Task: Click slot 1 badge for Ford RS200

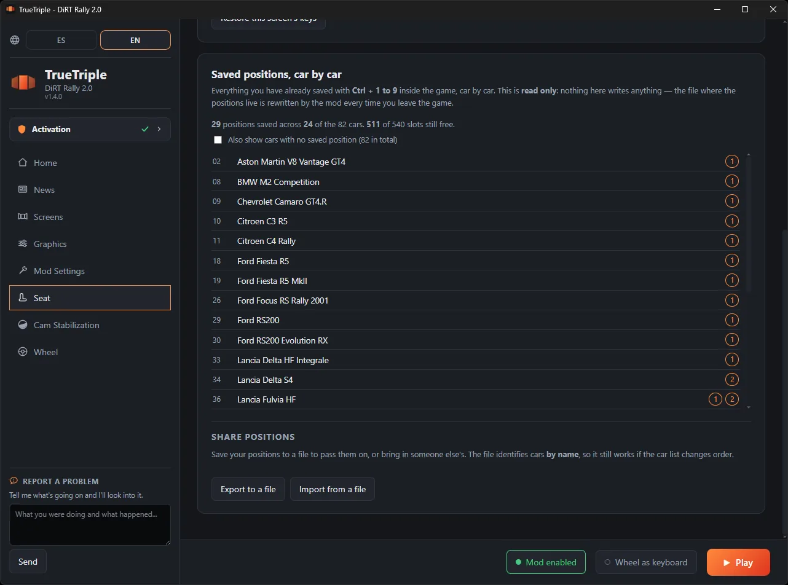Action: click(732, 320)
